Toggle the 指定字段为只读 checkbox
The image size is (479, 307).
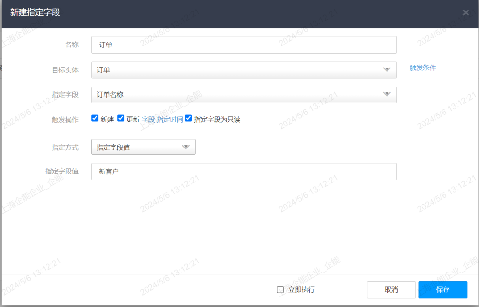[x=188, y=118]
